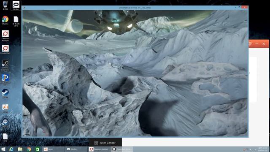Launch the Chrome desktop shortcut
The image size is (270, 152).
[x=5, y=20]
